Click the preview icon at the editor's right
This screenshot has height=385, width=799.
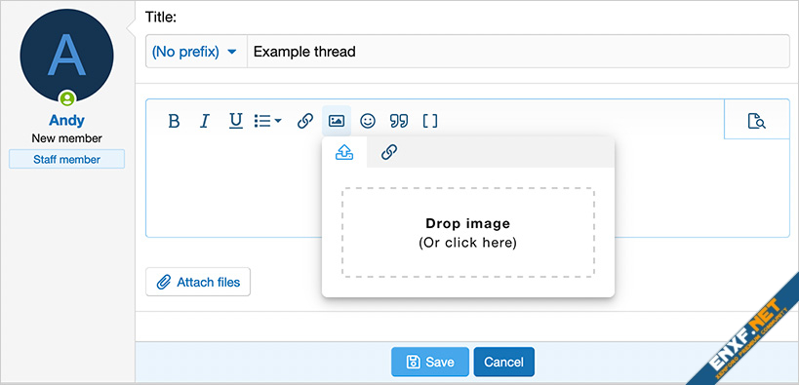point(757,121)
